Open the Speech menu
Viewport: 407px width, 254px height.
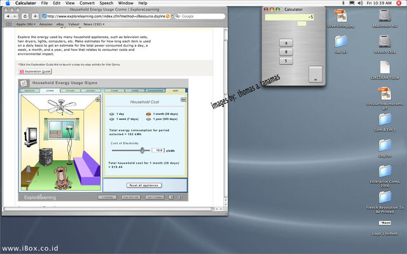tap(106, 3)
